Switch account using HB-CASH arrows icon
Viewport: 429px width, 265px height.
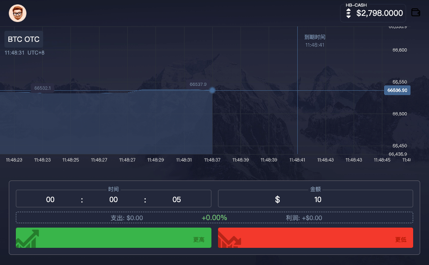pyautogui.click(x=348, y=13)
